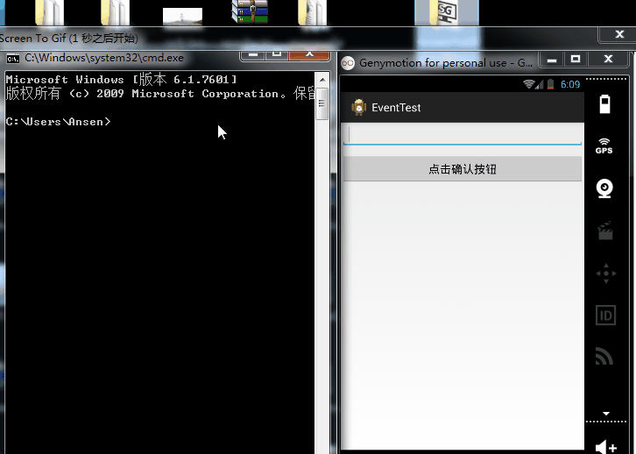Click the EventTest app icon in the action bar
The width and height of the screenshot is (636, 454).
[x=358, y=107]
